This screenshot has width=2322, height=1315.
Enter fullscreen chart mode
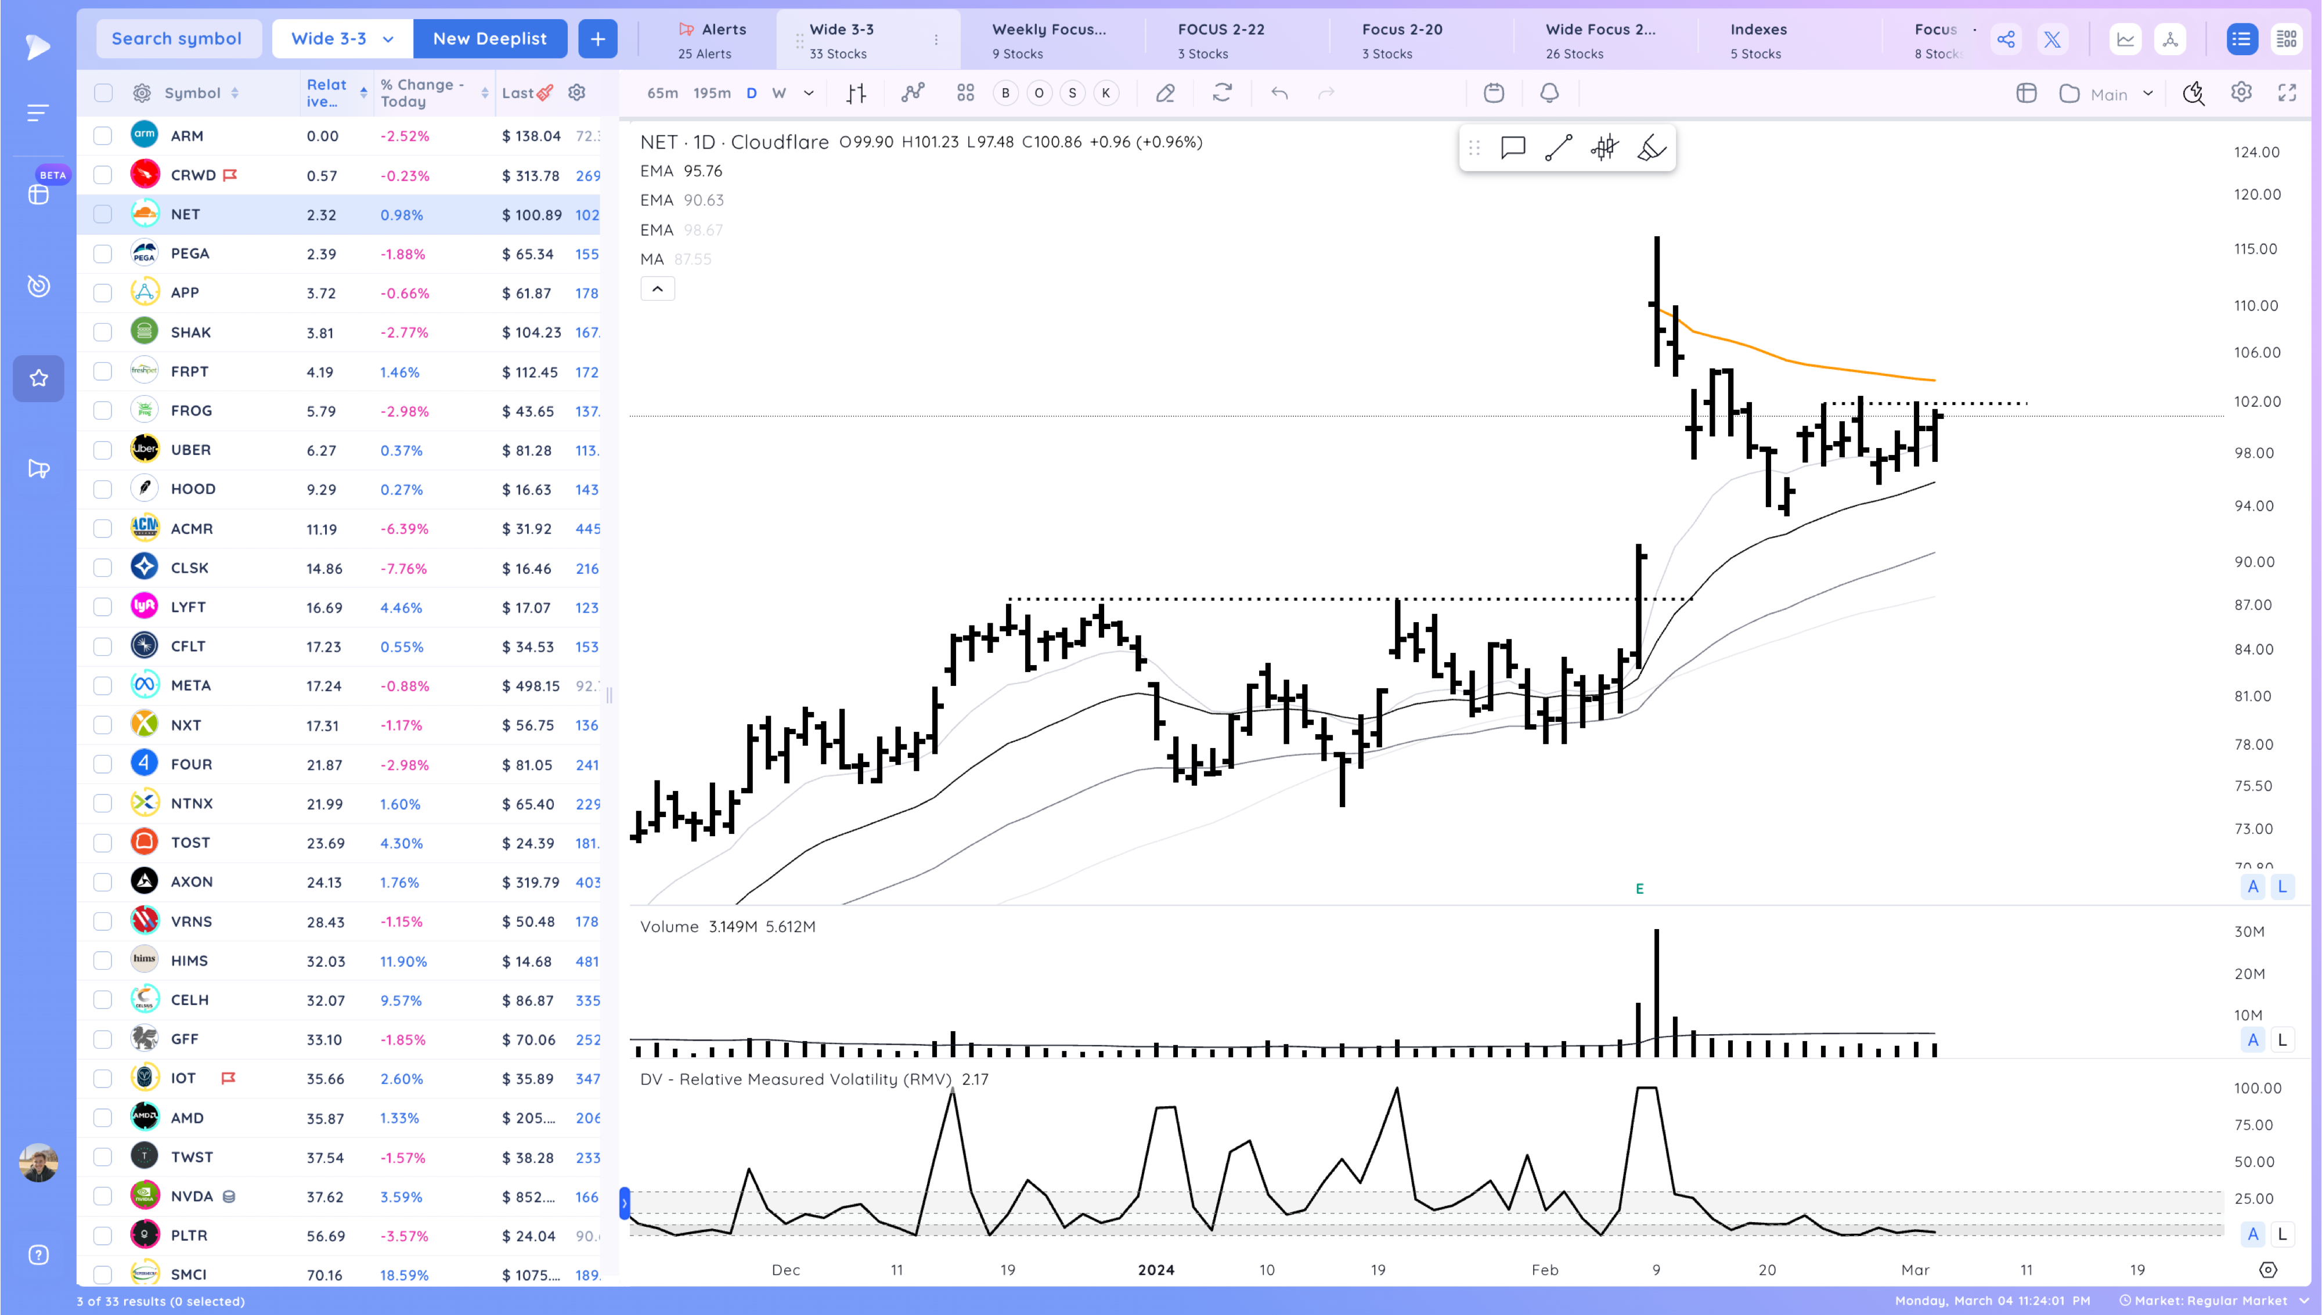pyautogui.click(x=2287, y=92)
